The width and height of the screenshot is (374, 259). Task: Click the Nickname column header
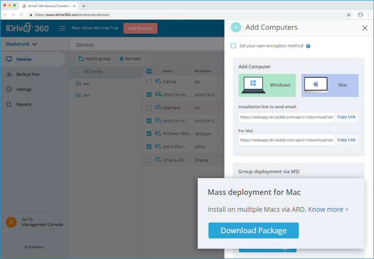click(203, 71)
